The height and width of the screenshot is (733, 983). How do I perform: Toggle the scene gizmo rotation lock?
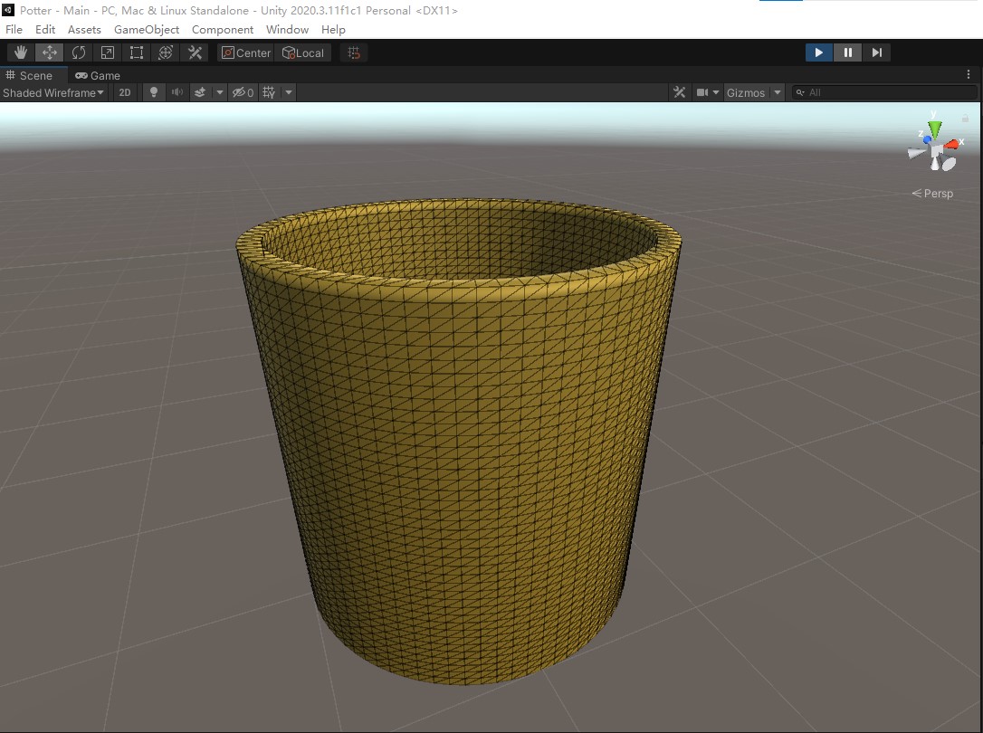coord(966,119)
